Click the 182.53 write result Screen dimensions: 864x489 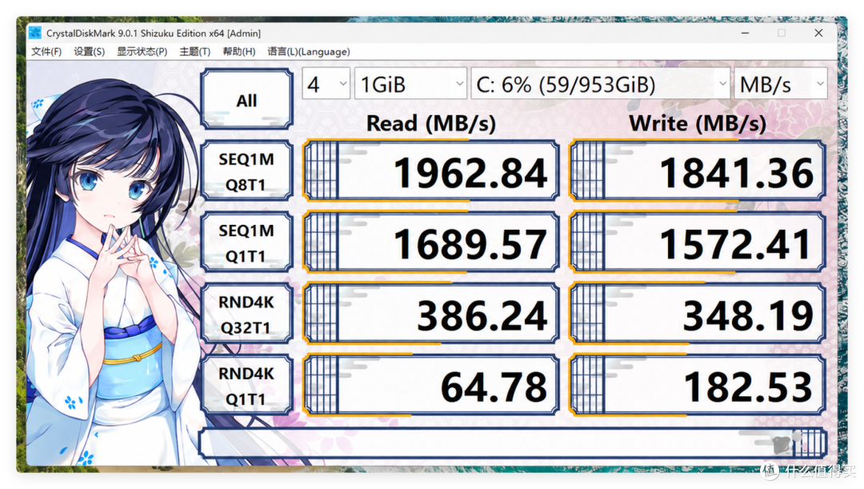[698, 385]
